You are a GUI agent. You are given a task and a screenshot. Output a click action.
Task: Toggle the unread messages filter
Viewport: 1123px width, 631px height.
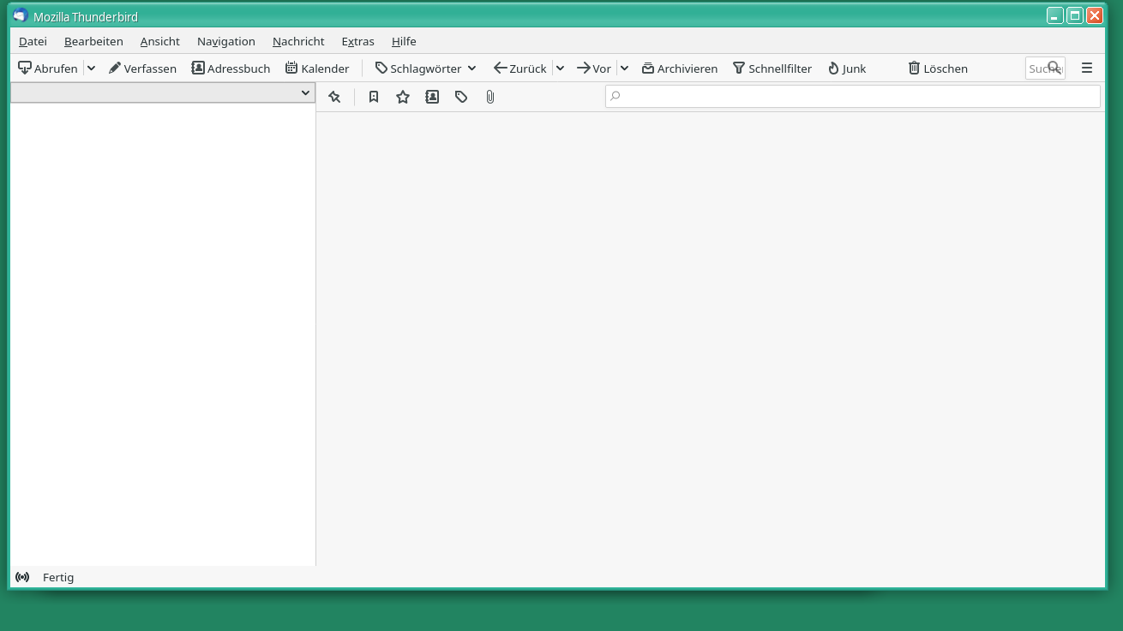pos(374,98)
